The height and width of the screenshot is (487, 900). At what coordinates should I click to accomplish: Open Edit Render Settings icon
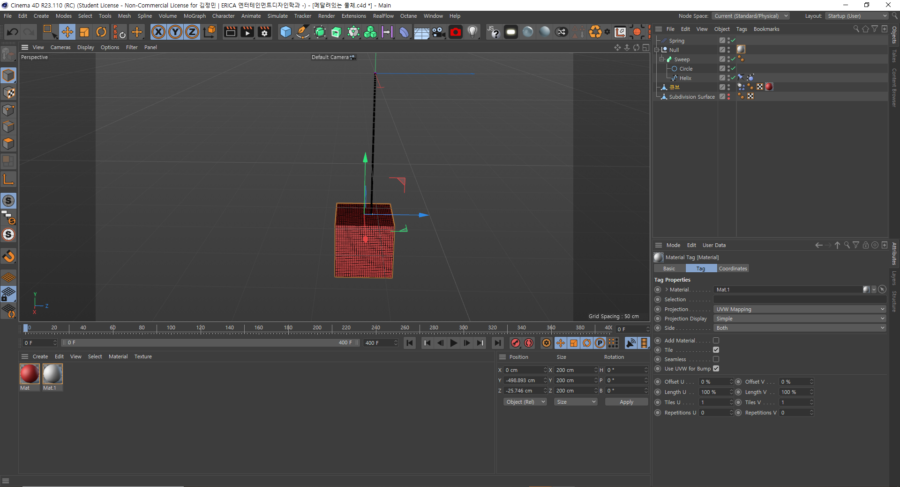265,32
